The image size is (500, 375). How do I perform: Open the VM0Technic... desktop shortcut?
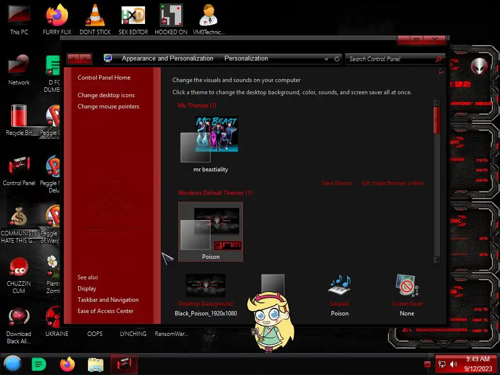coord(208,20)
